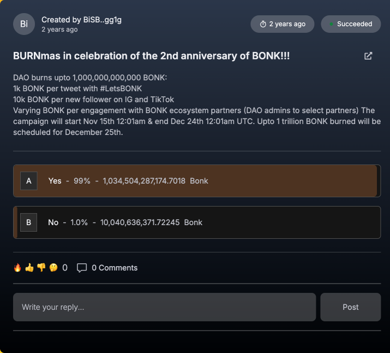React with the thumbs up emoji
Image resolution: width=390 pixels, height=353 pixels.
tap(29, 268)
